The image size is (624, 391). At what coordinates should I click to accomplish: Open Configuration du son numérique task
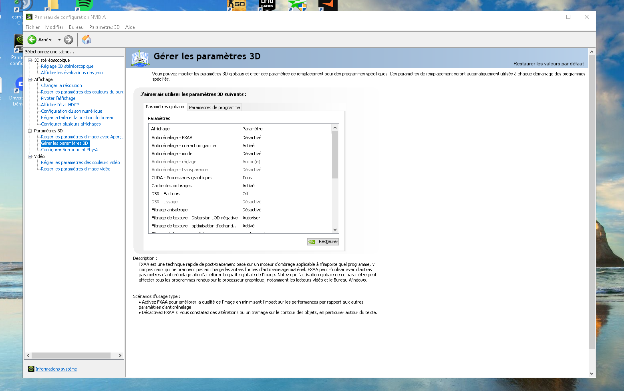72,111
